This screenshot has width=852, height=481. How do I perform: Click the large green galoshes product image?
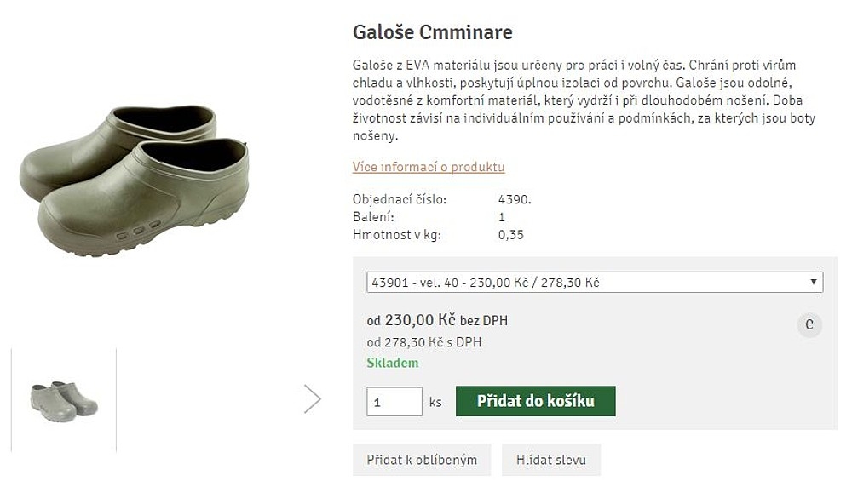136,179
